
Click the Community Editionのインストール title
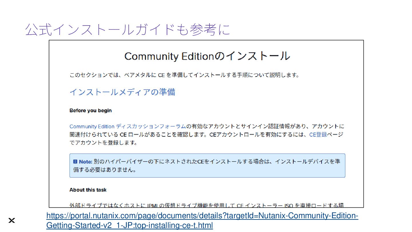(x=207, y=56)
